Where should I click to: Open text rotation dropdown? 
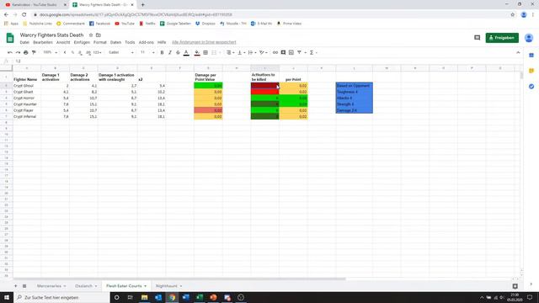point(264,52)
